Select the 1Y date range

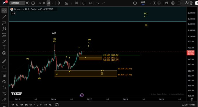point(41,105)
